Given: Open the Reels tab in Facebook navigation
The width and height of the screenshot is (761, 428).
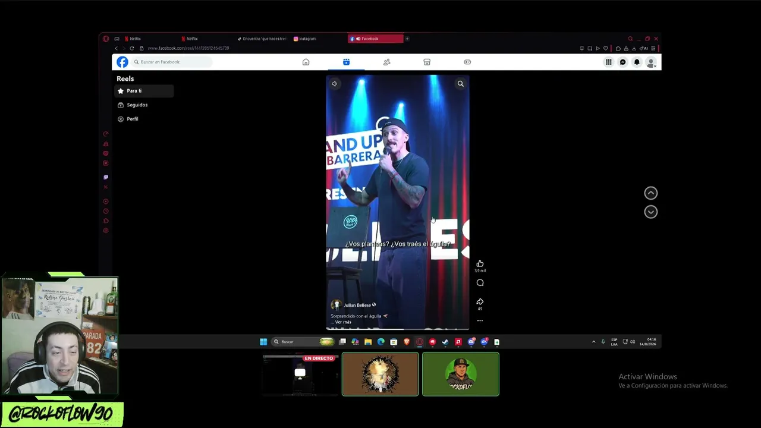Looking at the screenshot, I should [x=346, y=62].
